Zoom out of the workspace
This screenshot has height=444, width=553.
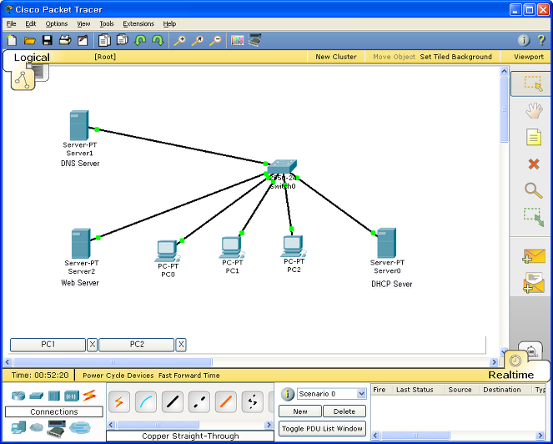[x=215, y=40]
